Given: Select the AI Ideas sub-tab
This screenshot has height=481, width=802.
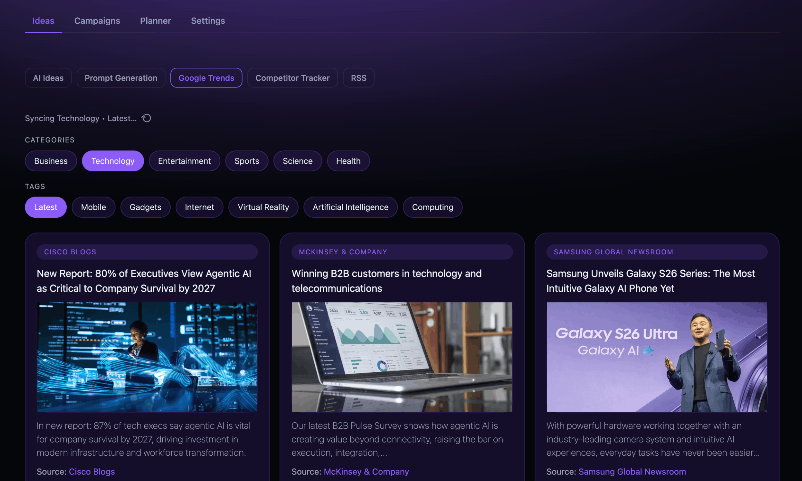Looking at the screenshot, I should [48, 78].
